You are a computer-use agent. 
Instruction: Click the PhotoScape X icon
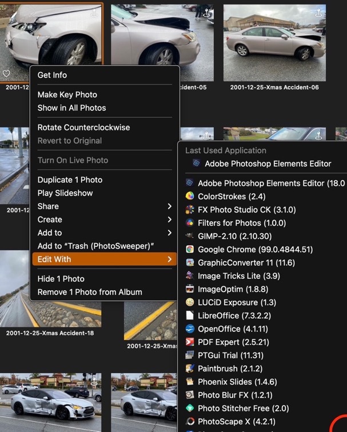pos(190,421)
